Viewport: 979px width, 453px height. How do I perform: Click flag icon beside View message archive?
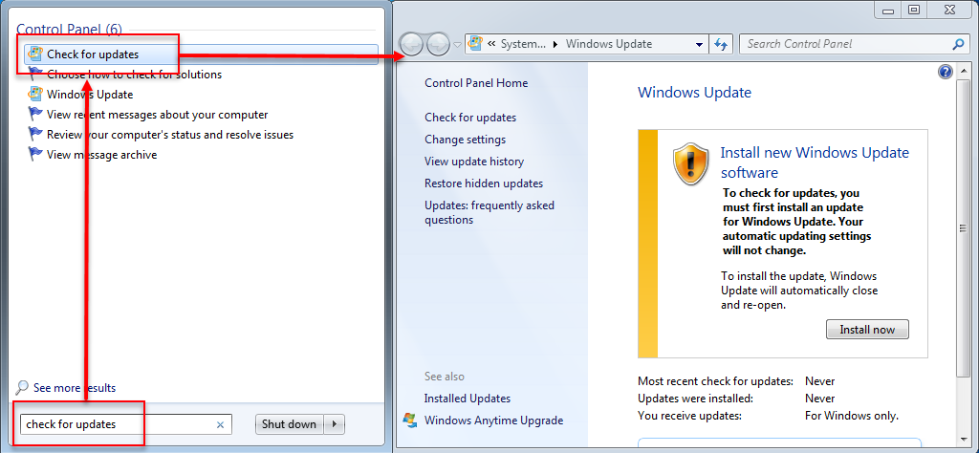click(35, 154)
